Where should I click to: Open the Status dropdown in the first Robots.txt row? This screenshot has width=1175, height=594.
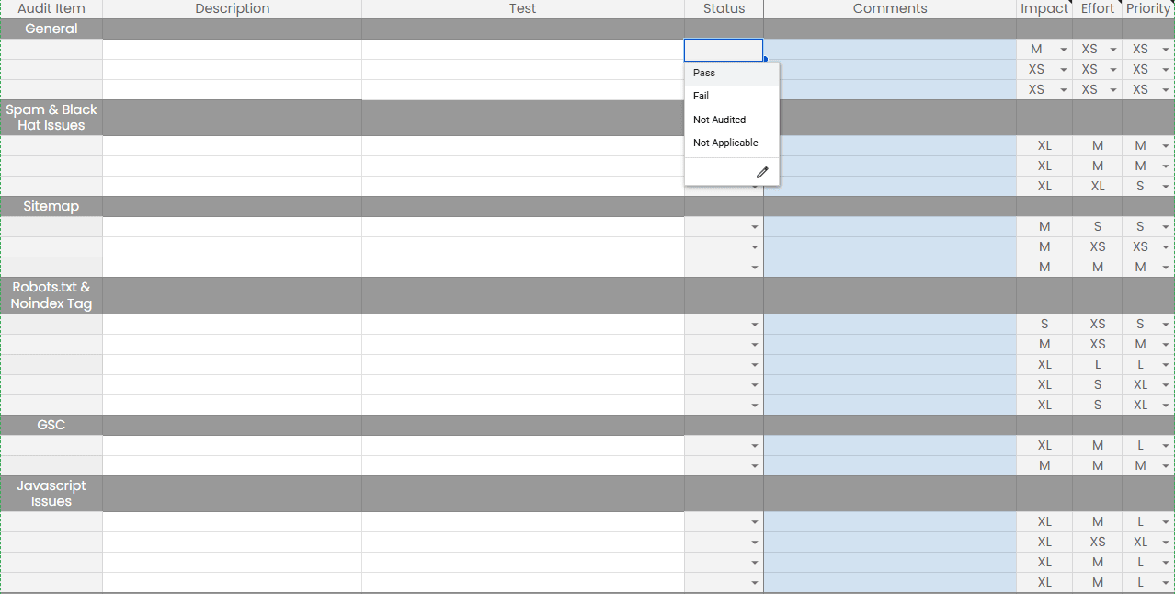coord(754,324)
